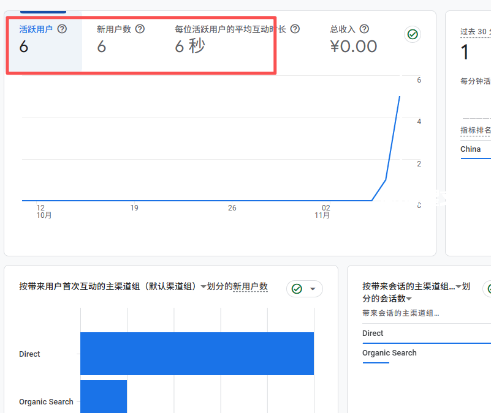This screenshot has height=413, width=491.
Task: Click the help icon beside 新用户数
Action: click(140, 29)
